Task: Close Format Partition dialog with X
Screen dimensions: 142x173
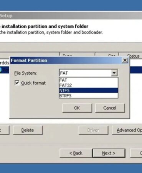Action: click(125, 60)
